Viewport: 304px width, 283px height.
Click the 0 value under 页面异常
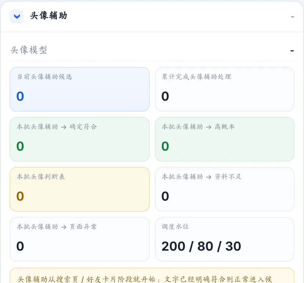(x=20, y=246)
